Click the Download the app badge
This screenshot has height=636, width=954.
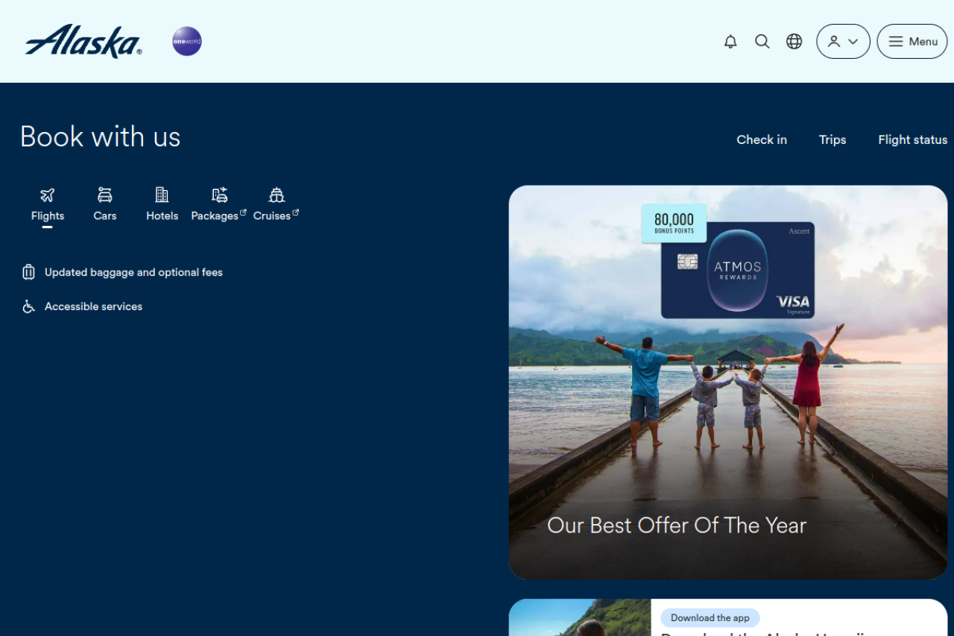pos(710,617)
